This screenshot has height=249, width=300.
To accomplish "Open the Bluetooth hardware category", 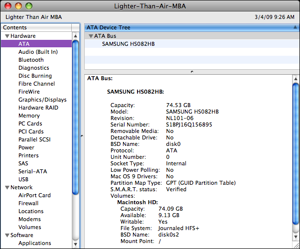I will pos(31,60).
